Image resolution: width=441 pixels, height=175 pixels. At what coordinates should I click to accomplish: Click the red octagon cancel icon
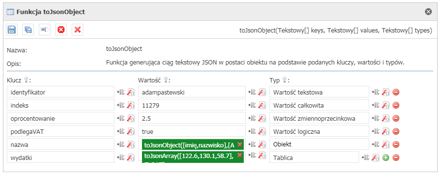(61, 30)
